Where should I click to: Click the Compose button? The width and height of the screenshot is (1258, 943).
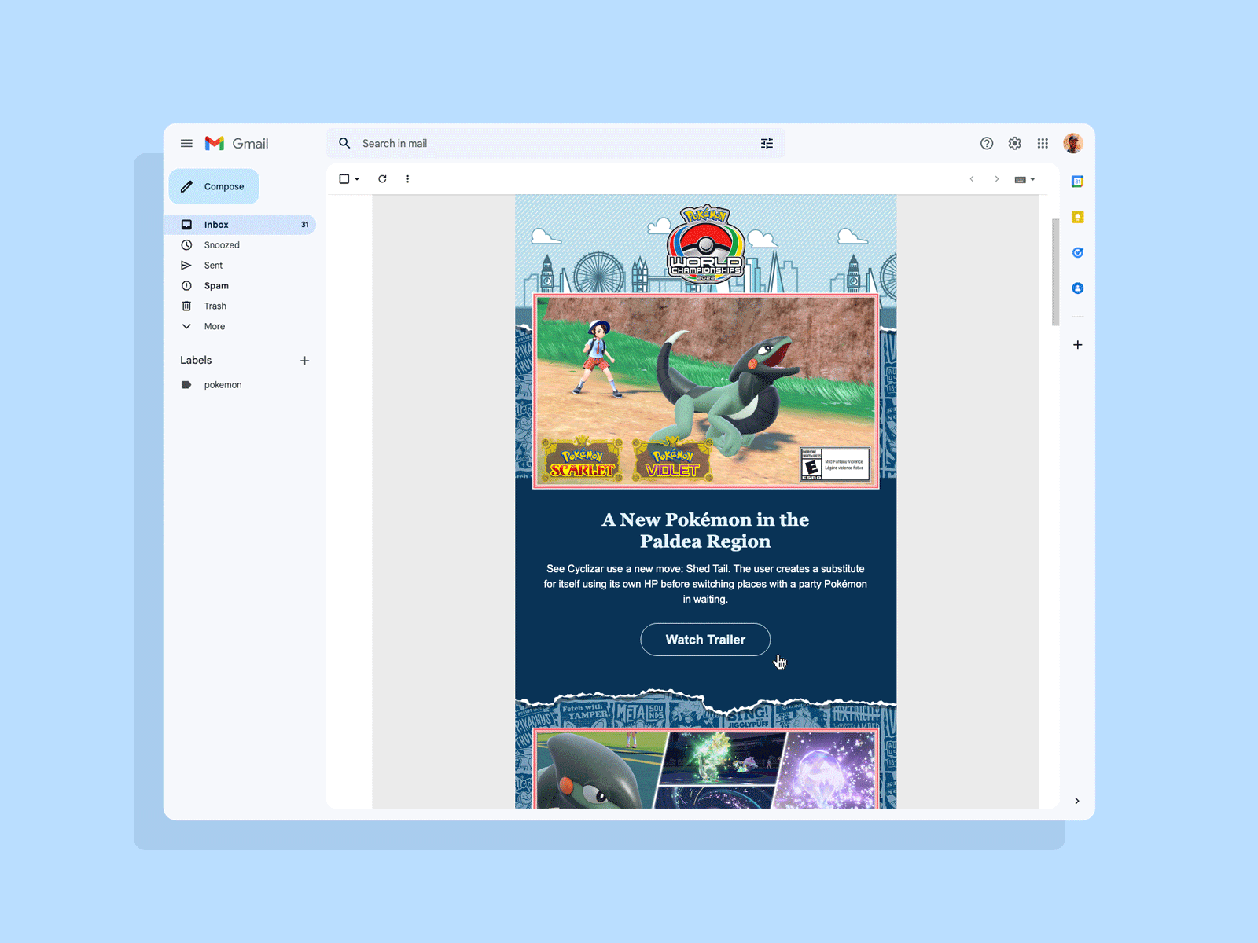214,186
